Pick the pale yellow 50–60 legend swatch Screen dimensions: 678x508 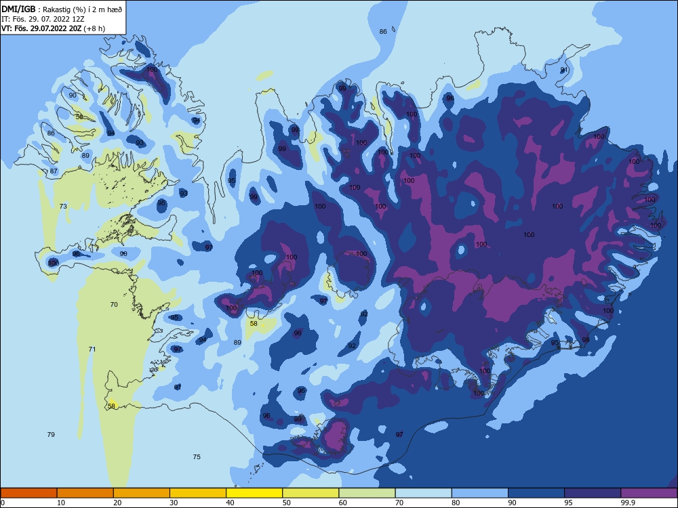point(311,493)
